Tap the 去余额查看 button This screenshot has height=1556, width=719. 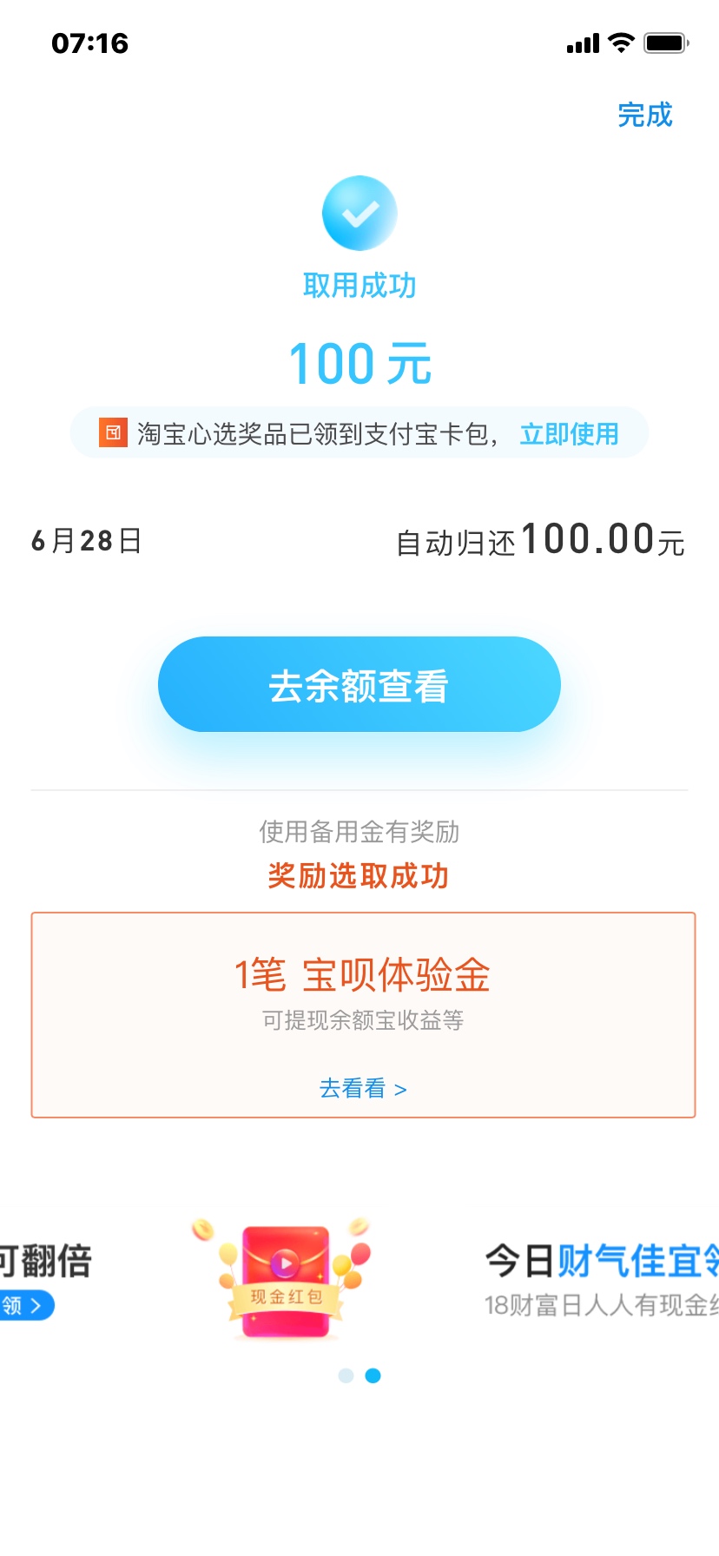point(359,684)
